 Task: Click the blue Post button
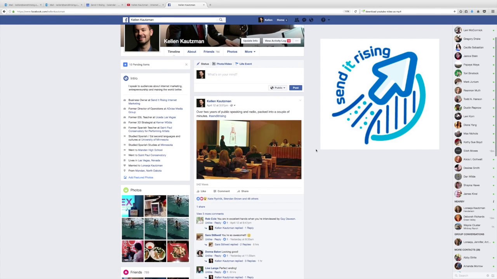pyautogui.click(x=295, y=88)
